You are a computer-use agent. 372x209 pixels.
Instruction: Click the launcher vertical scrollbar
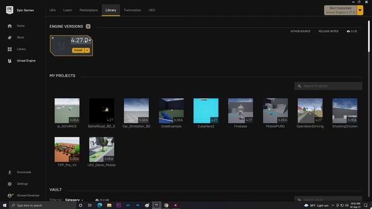point(369,36)
